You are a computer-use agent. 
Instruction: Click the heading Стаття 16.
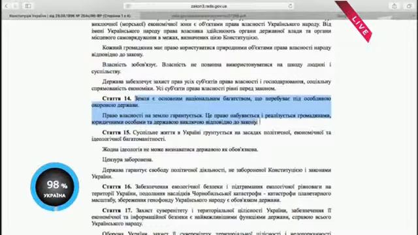click(117, 187)
